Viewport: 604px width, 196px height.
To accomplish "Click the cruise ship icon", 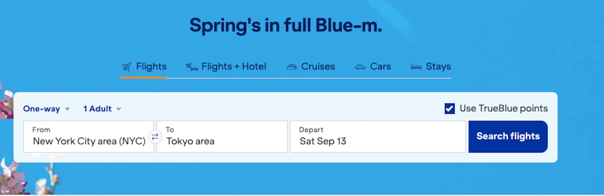I will 291,67.
